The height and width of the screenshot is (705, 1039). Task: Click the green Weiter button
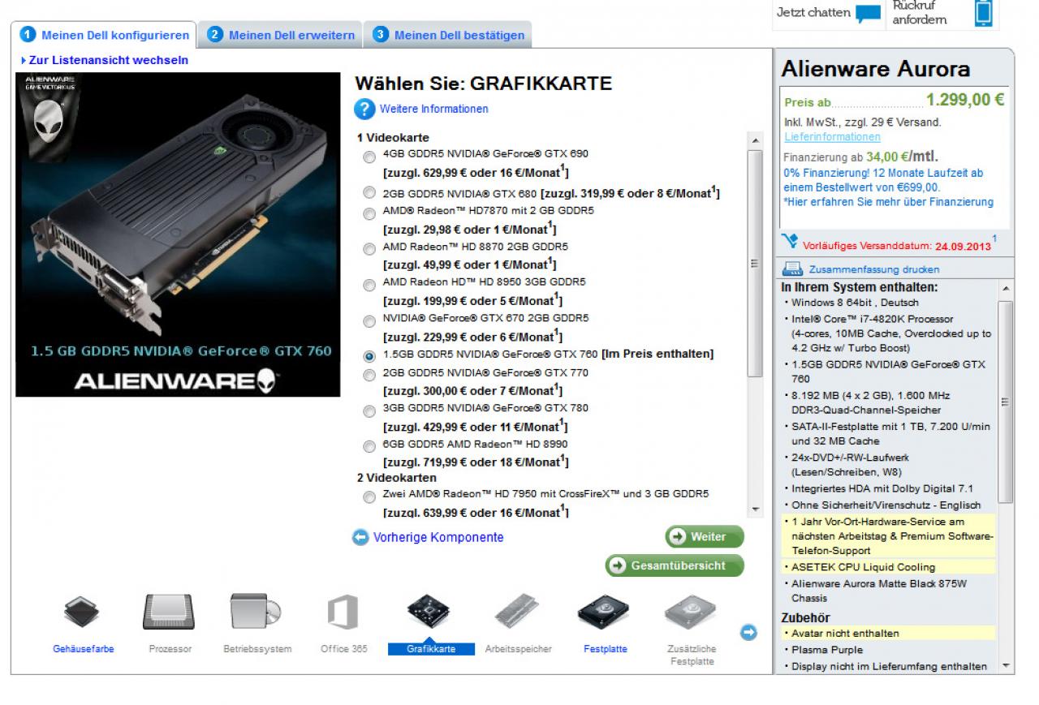[x=704, y=537]
